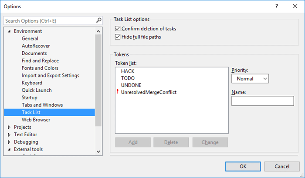The height and width of the screenshot is (178, 305).
Task: Click the Cancel button
Action: [x=282, y=167]
